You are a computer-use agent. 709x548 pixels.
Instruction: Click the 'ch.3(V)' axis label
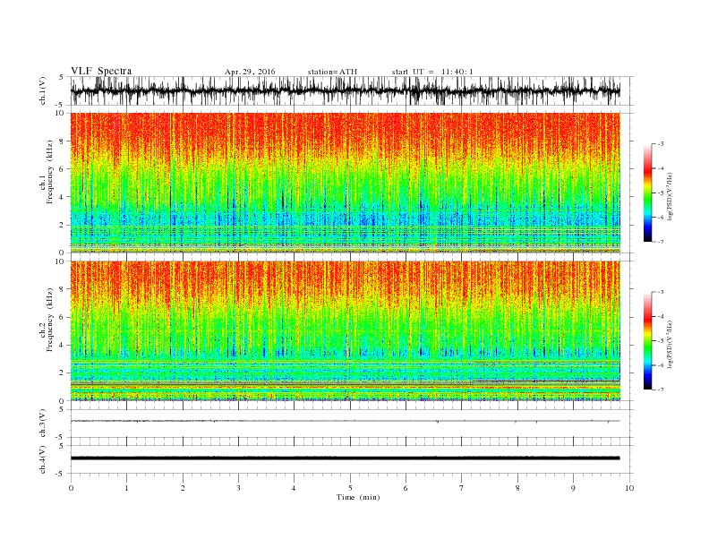pyautogui.click(x=43, y=424)
